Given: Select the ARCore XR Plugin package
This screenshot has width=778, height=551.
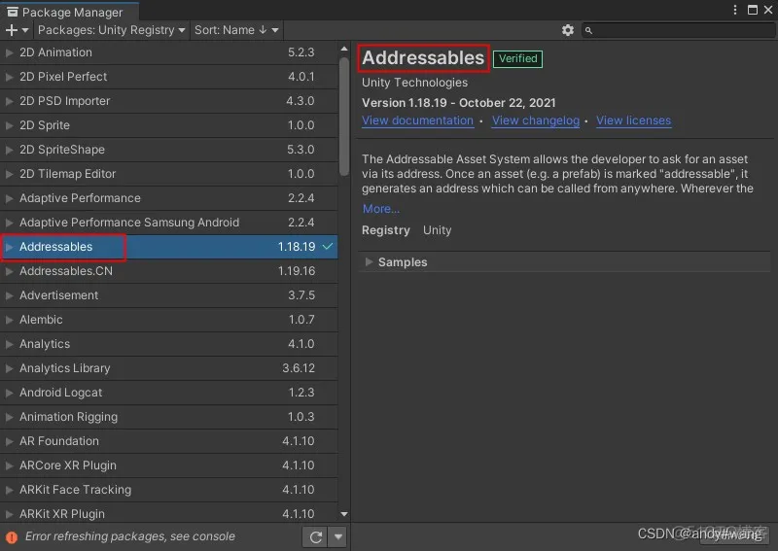Looking at the screenshot, I should [168, 465].
